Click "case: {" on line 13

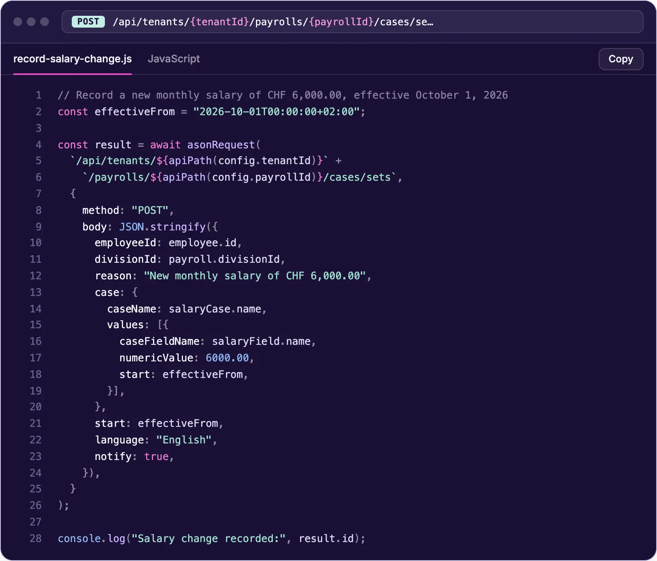[116, 292]
